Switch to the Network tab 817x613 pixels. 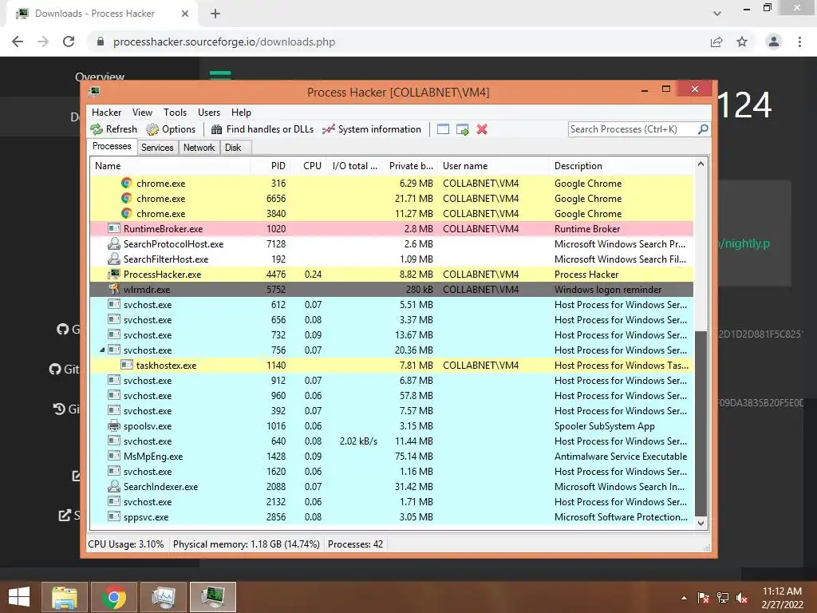click(199, 148)
